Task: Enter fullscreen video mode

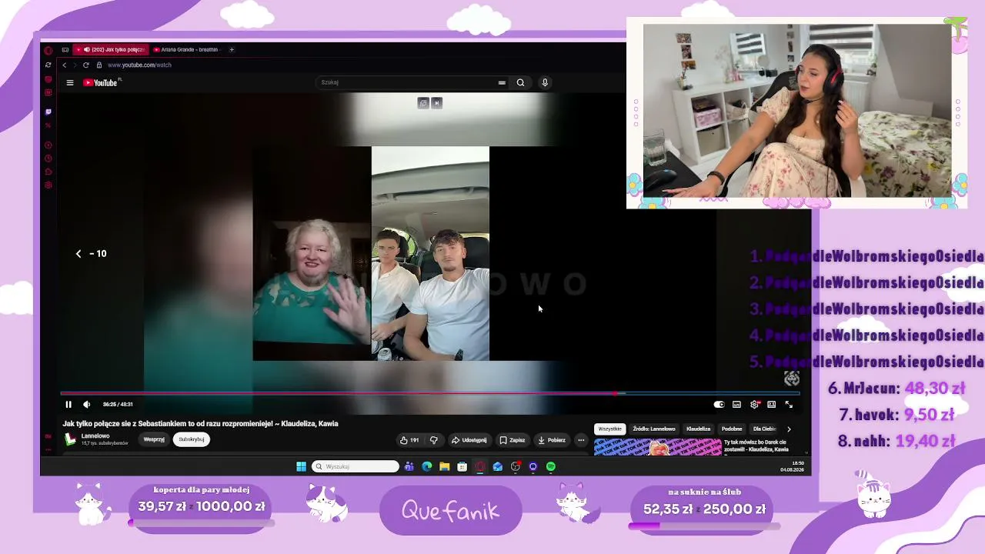Action: (789, 404)
